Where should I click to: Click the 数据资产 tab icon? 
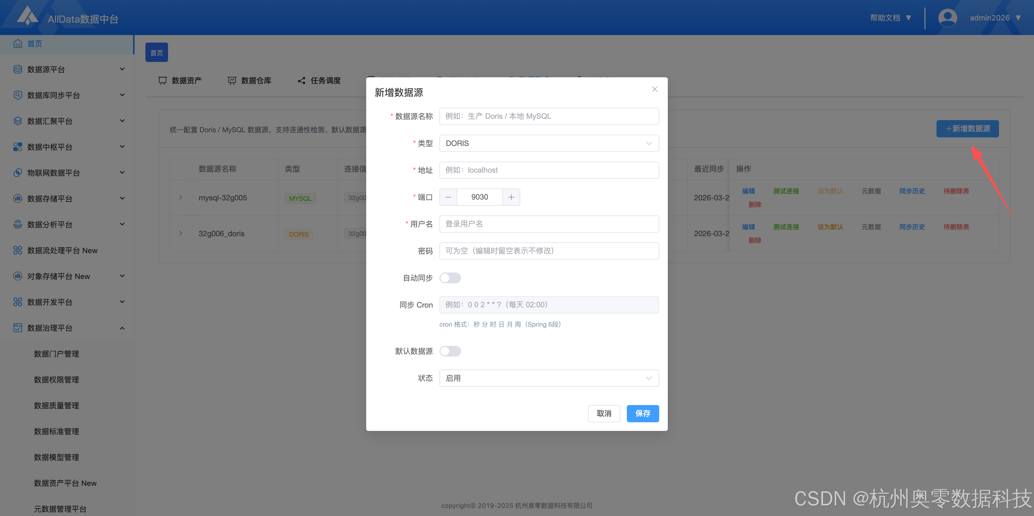pos(163,81)
